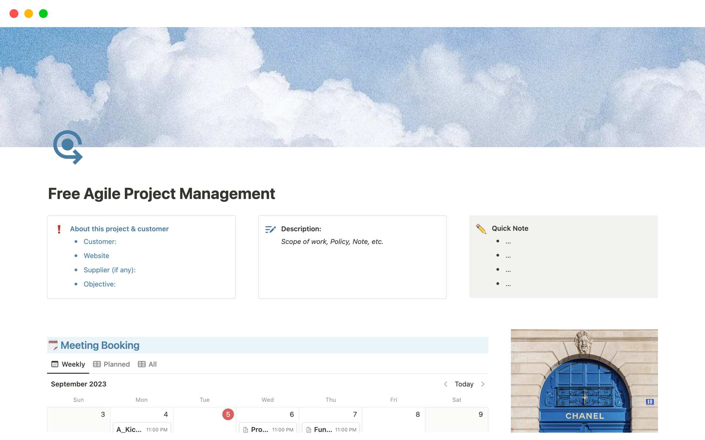The width and height of the screenshot is (705, 440).
Task: Click the Website bullet link
Action: click(x=96, y=256)
